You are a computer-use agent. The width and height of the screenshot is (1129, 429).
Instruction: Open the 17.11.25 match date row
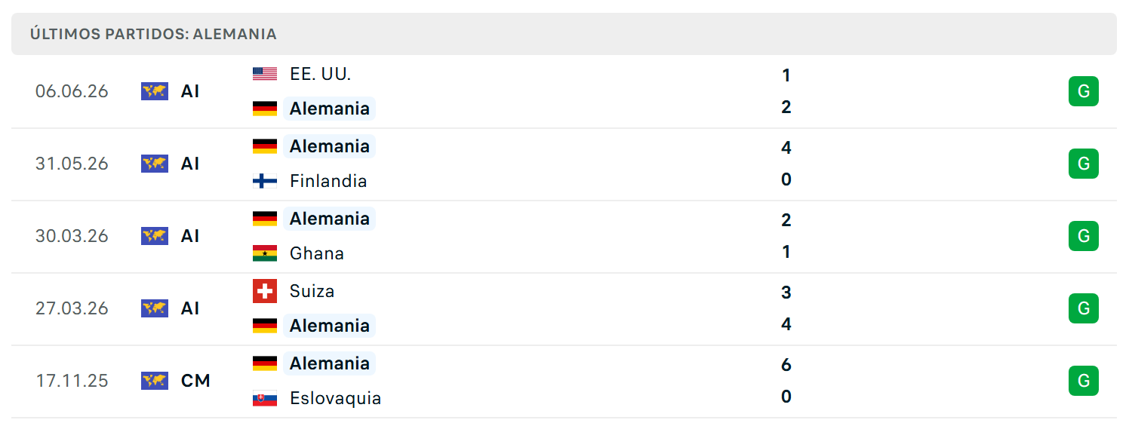tap(564, 381)
